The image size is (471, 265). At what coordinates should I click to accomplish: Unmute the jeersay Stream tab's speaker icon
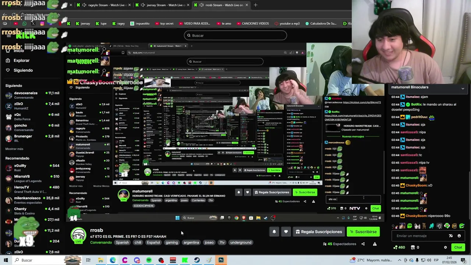(x=143, y=5)
